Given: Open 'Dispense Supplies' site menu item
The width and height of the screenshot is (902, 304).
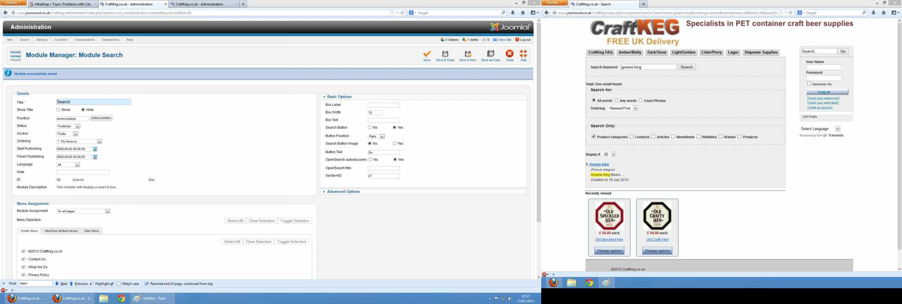Looking at the screenshot, I should (x=761, y=52).
